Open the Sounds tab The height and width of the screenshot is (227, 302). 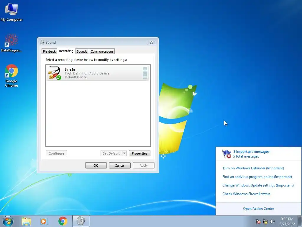click(82, 51)
